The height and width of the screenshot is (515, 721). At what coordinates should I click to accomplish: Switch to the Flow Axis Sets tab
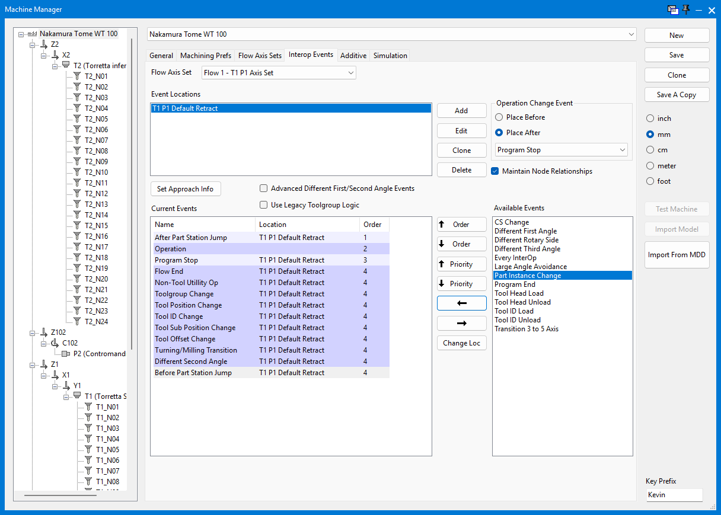coord(260,56)
